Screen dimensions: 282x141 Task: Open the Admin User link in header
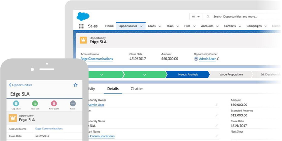tap(207, 59)
